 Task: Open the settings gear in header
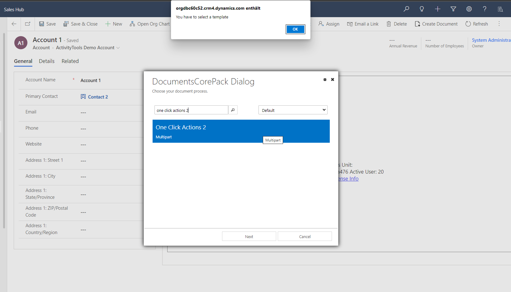click(x=469, y=9)
